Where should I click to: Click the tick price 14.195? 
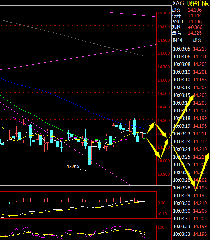tap(200, 196)
